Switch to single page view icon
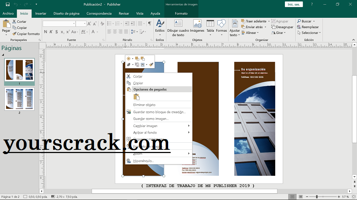Image resolution: width=357 pixels, height=200 pixels. click(x=292, y=197)
